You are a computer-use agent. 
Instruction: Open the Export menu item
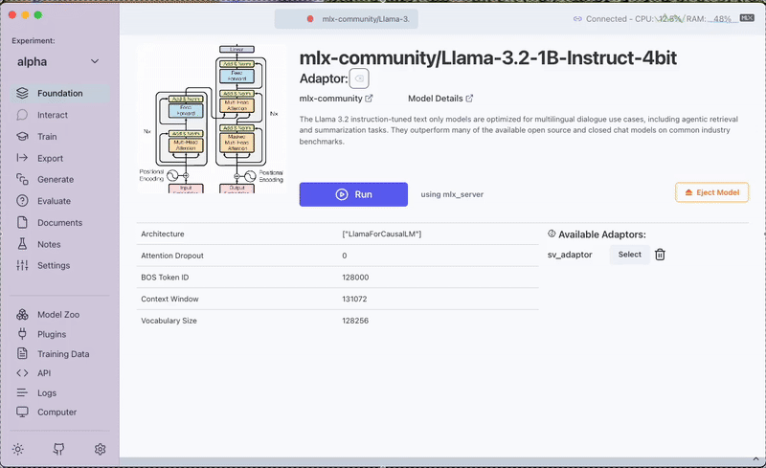50,158
